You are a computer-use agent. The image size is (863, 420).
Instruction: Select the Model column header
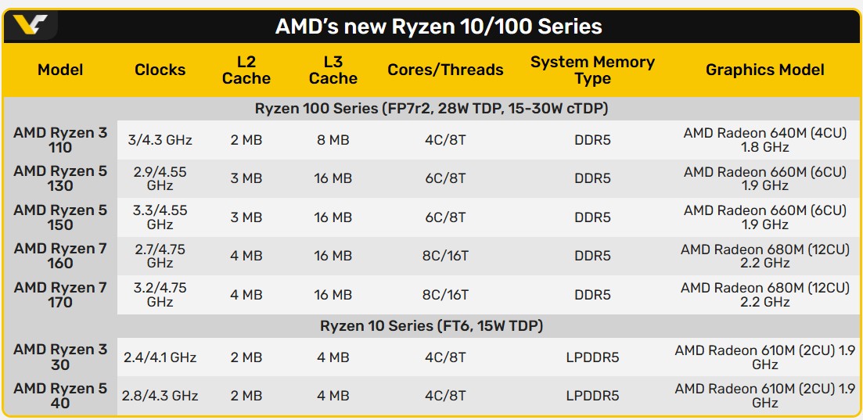coord(60,70)
